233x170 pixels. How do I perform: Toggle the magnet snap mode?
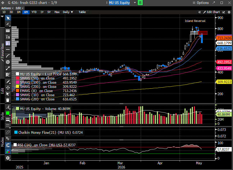pos(8,145)
